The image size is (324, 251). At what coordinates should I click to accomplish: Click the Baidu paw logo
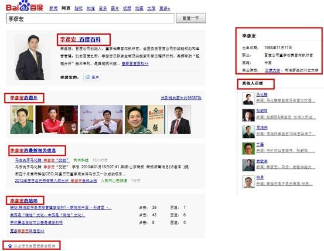click(x=25, y=6)
